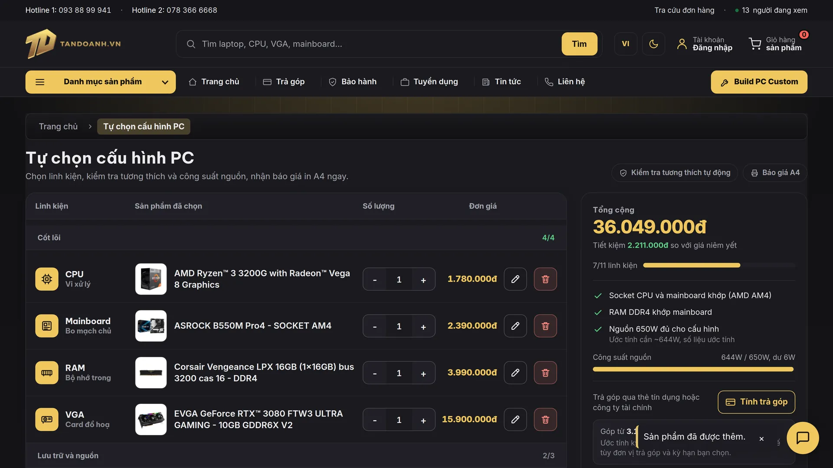Open the Liên hệ menu item
This screenshot has height=468, width=833.
point(565,82)
